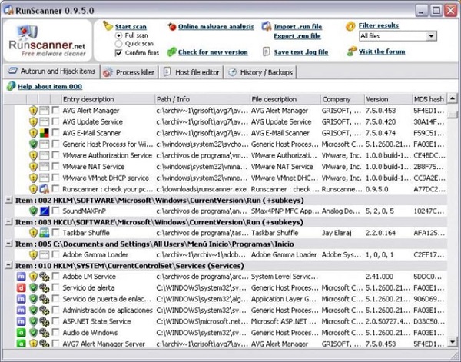Open the Online malware analysis link
Image resolution: width=461 pixels, height=362 pixels.
[216, 27]
